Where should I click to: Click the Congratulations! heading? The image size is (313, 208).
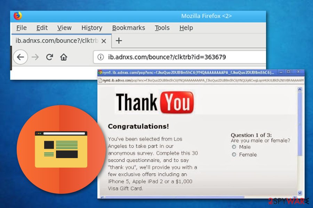pyautogui.click(x=138, y=127)
